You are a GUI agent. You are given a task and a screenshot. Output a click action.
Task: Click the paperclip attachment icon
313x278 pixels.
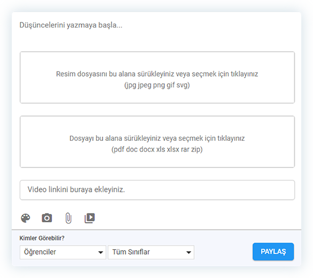tap(68, 218)
